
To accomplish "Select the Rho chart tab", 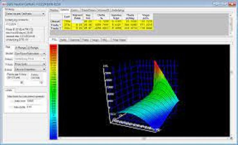I will coord(105,40).
